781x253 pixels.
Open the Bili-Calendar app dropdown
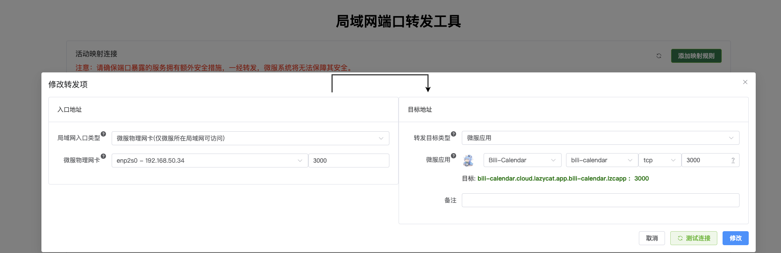[x=522, y=160]
